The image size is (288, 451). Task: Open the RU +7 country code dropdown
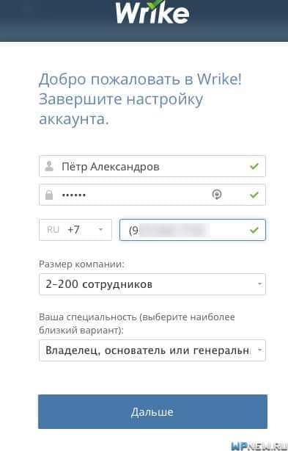[75, 230]
